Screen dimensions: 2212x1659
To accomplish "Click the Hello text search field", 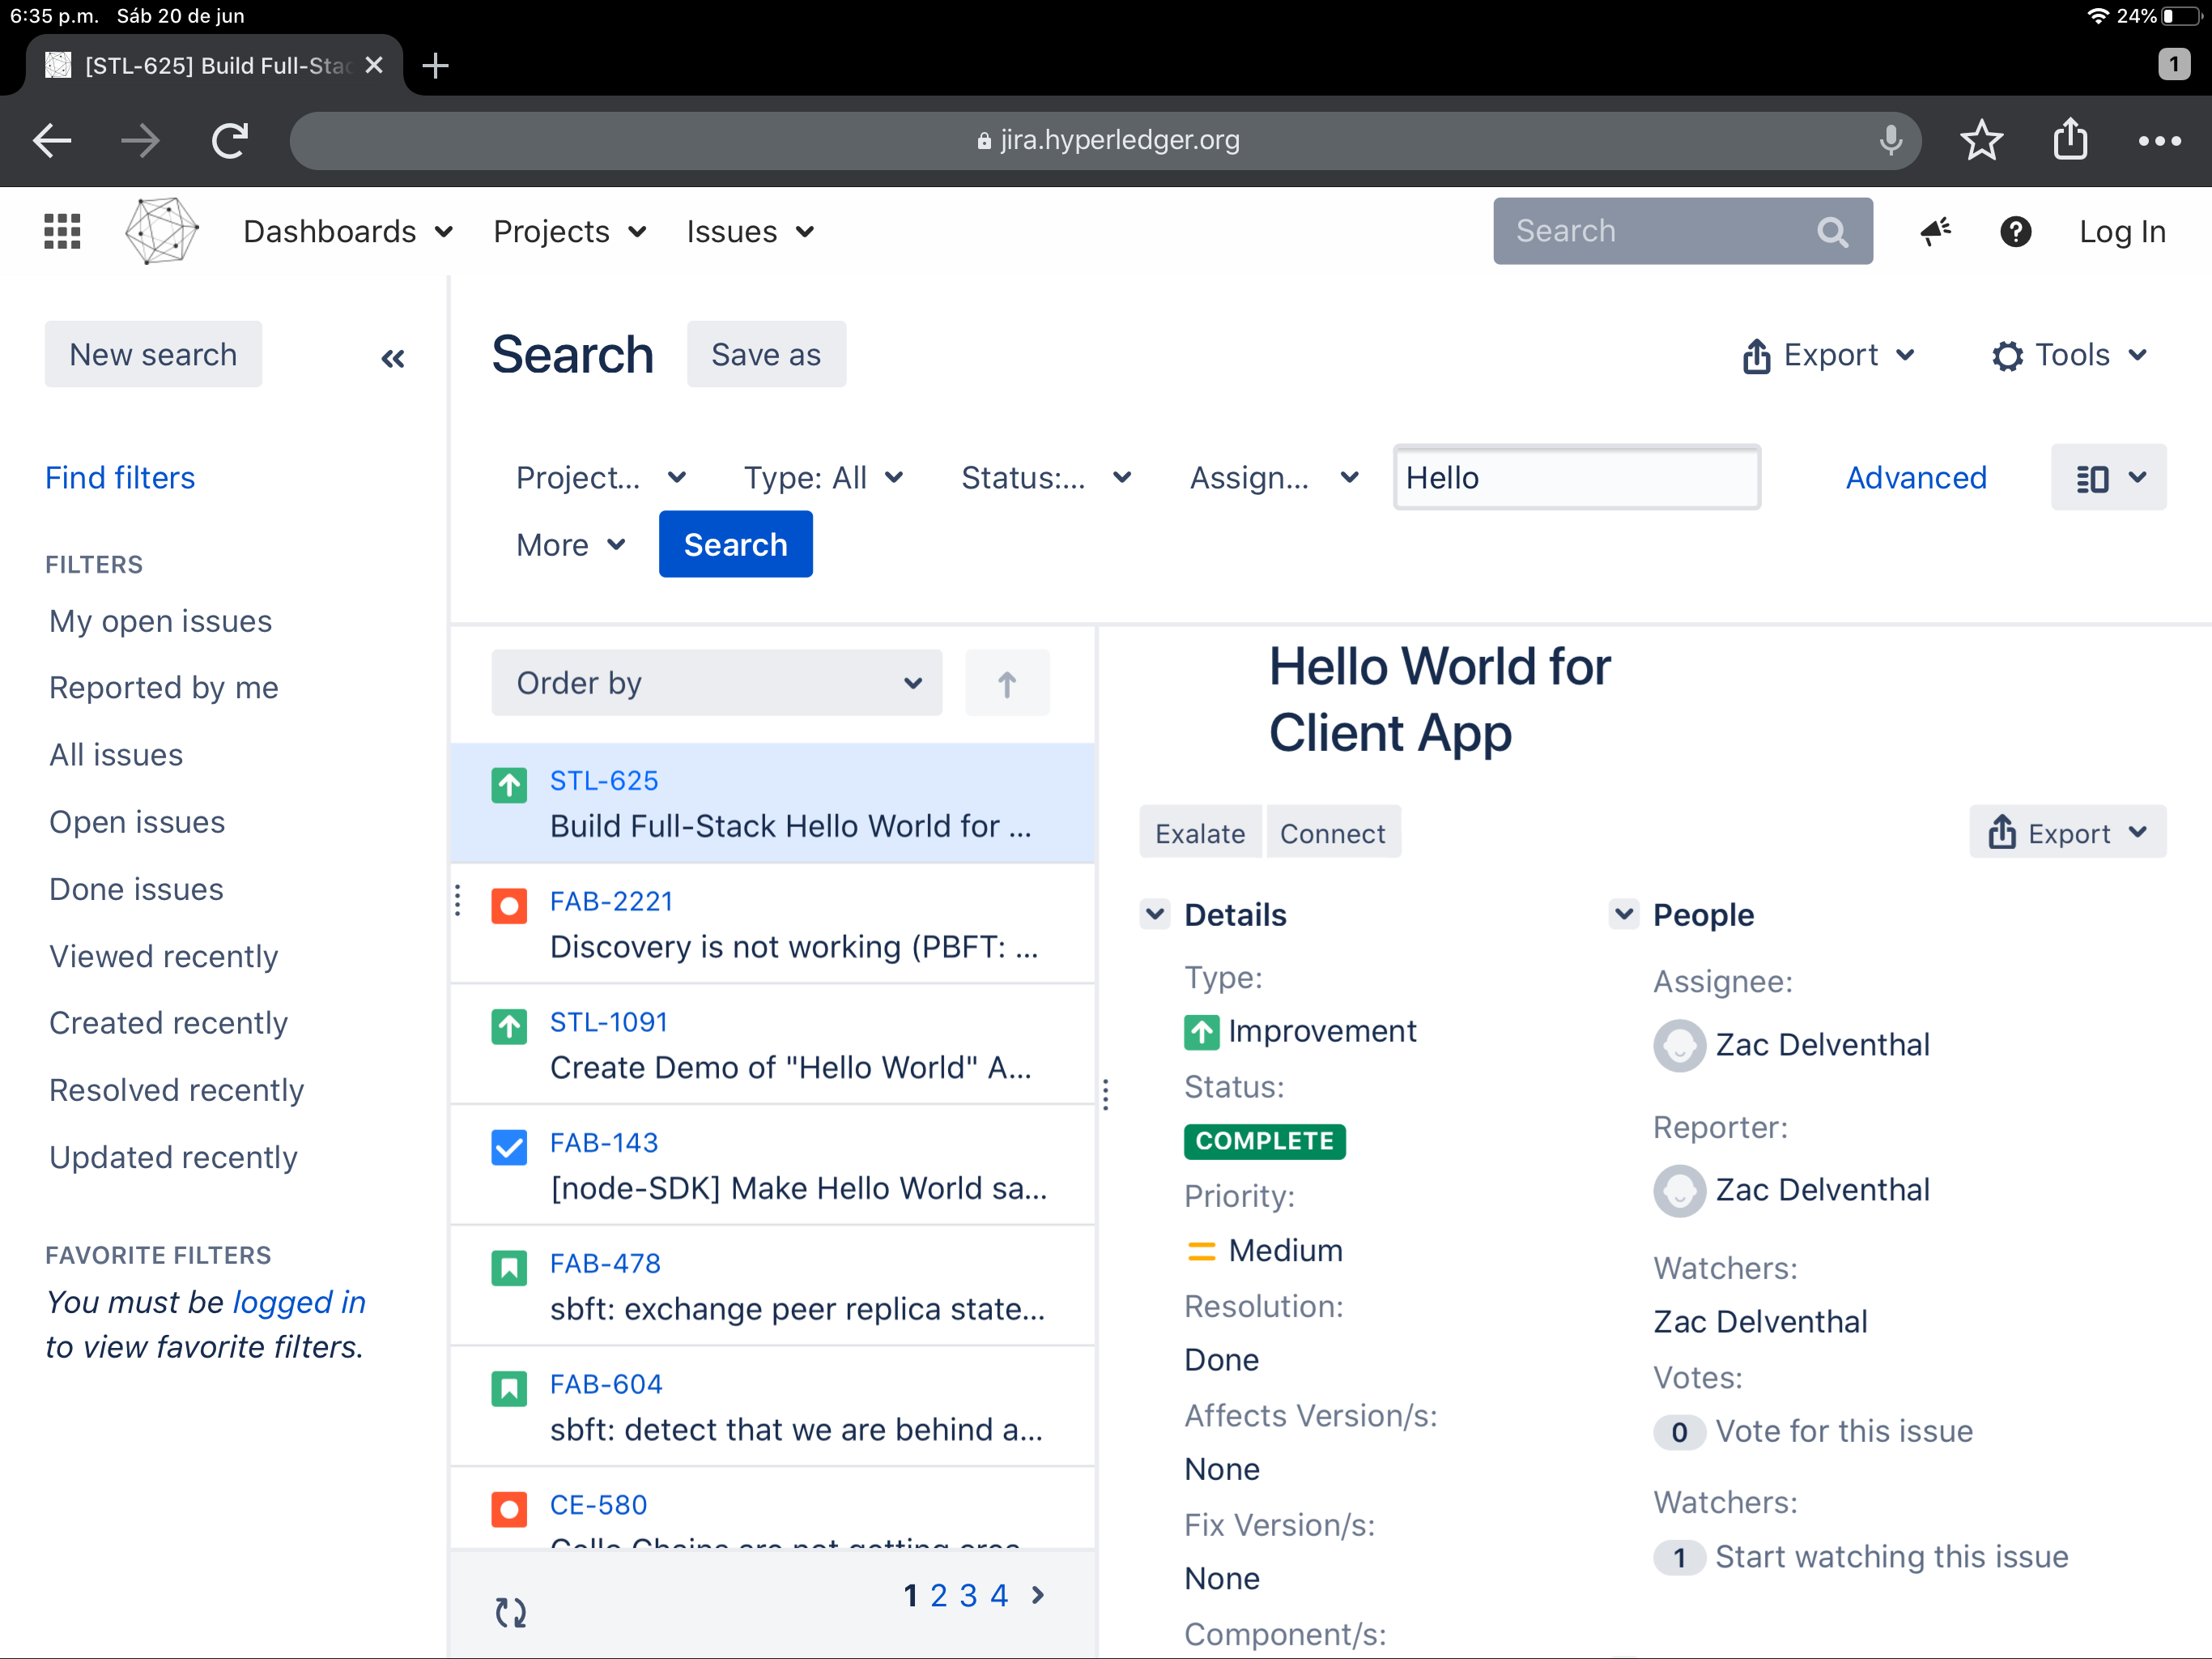I will [1576, 478].
